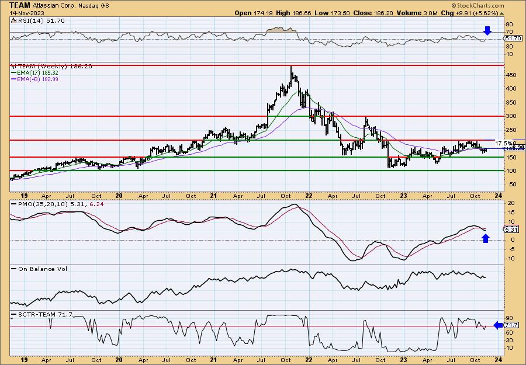This screenshot has height=365, width=526.
Task: Click the 450 price axis label
Action: click(x=511, y=75)
